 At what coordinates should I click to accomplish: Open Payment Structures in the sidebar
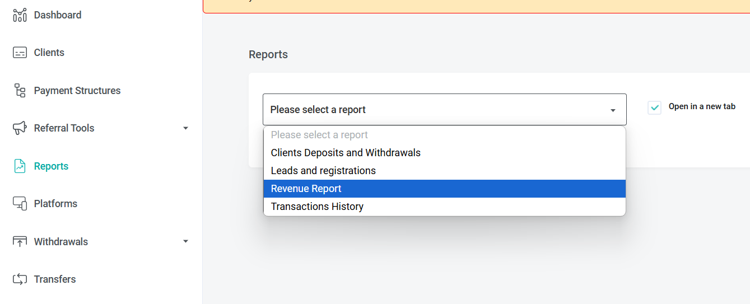[77, 91]
